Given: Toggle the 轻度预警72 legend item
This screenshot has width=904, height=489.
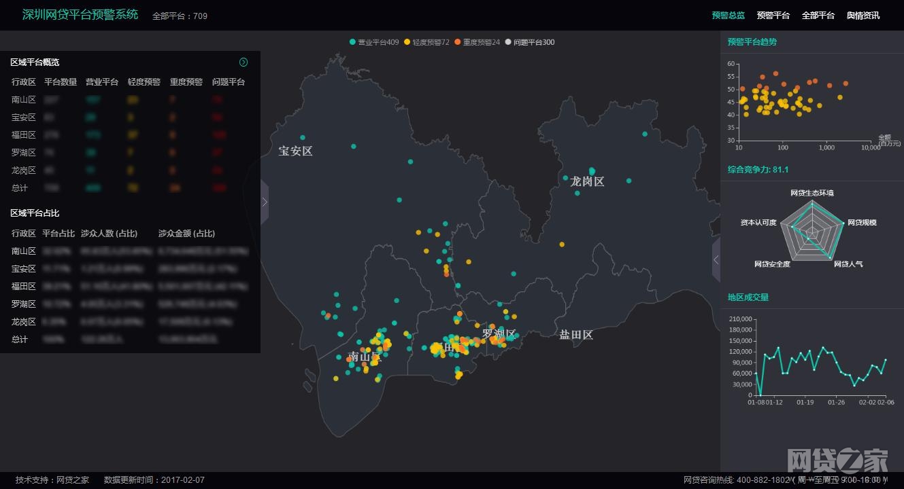Looking at the screenshot, I should click(426, 42).
